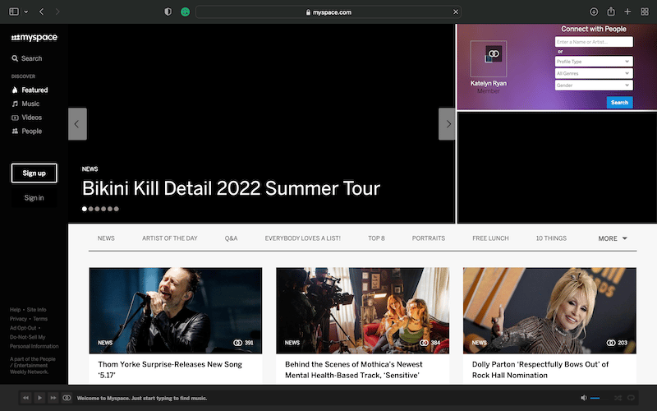
Task: Go back in Safari
Action: (x=41, y=12)
